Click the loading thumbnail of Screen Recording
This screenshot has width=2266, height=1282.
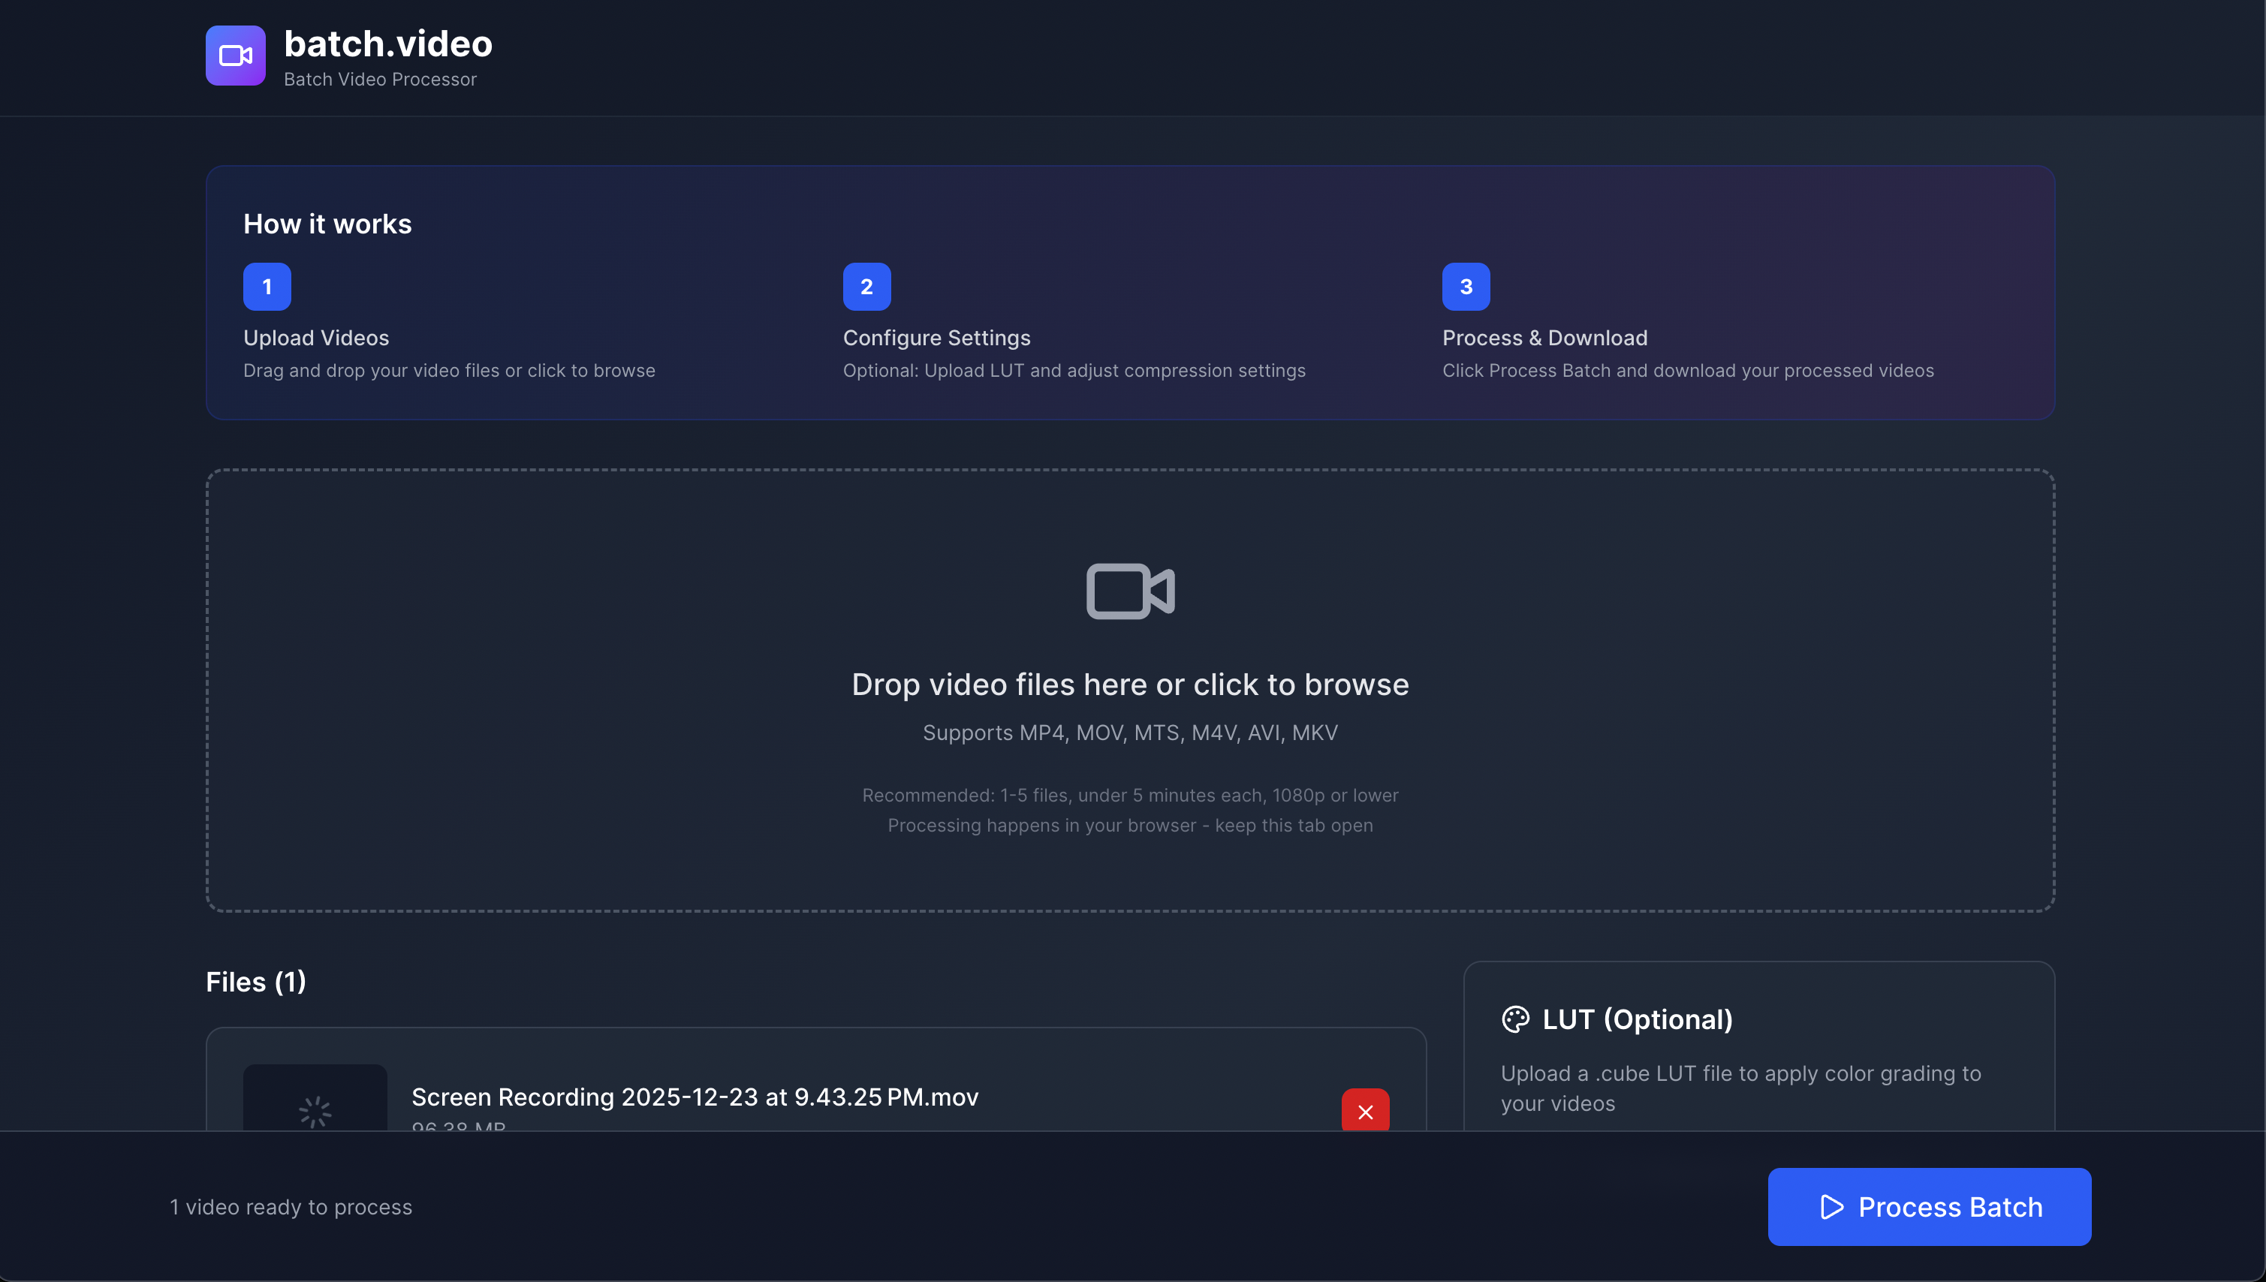tap(315, 1099)
